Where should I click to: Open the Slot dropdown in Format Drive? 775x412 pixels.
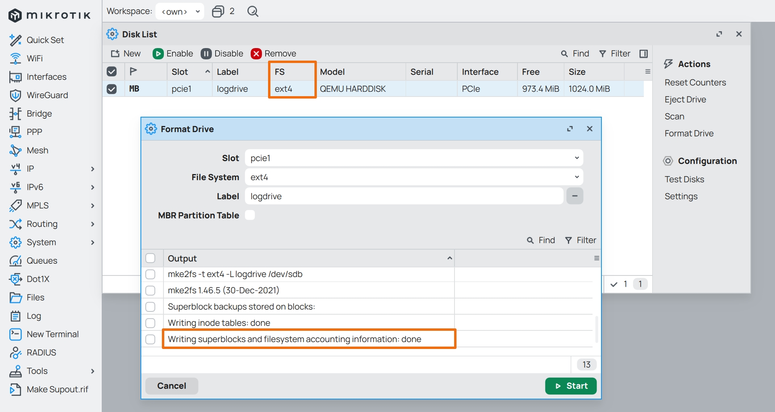tap(414, 158)
